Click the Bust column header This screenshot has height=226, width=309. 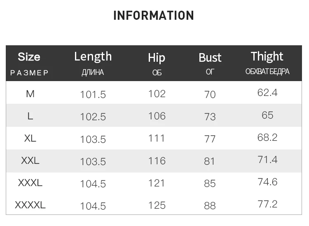[210, 58]
